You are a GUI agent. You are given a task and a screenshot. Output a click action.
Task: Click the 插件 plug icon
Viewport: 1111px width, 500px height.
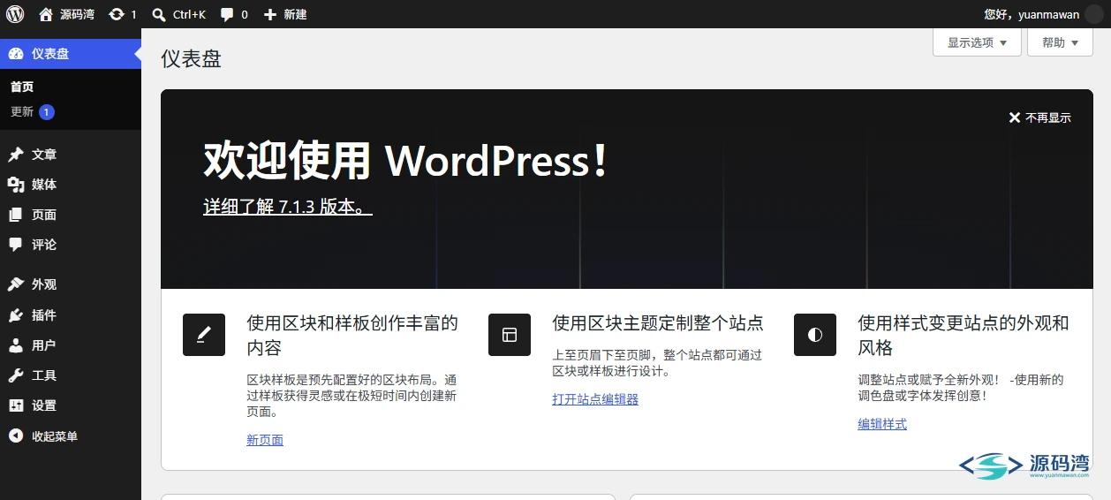tap(16, 315)
